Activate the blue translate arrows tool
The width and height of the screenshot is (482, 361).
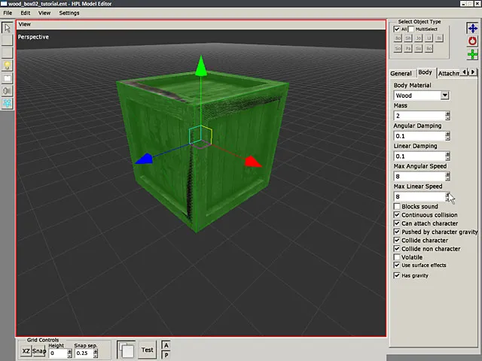472,29
